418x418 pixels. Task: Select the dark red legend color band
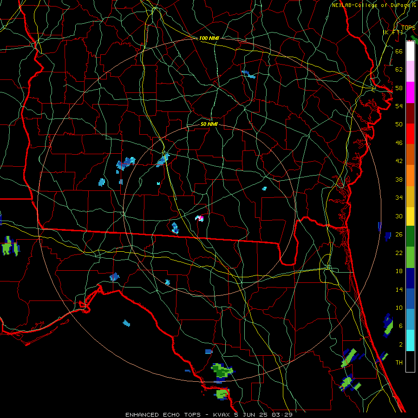pos(410,113)
